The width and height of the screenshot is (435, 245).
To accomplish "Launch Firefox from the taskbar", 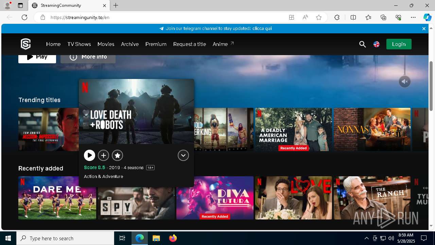I will click(x=173, y=238).
